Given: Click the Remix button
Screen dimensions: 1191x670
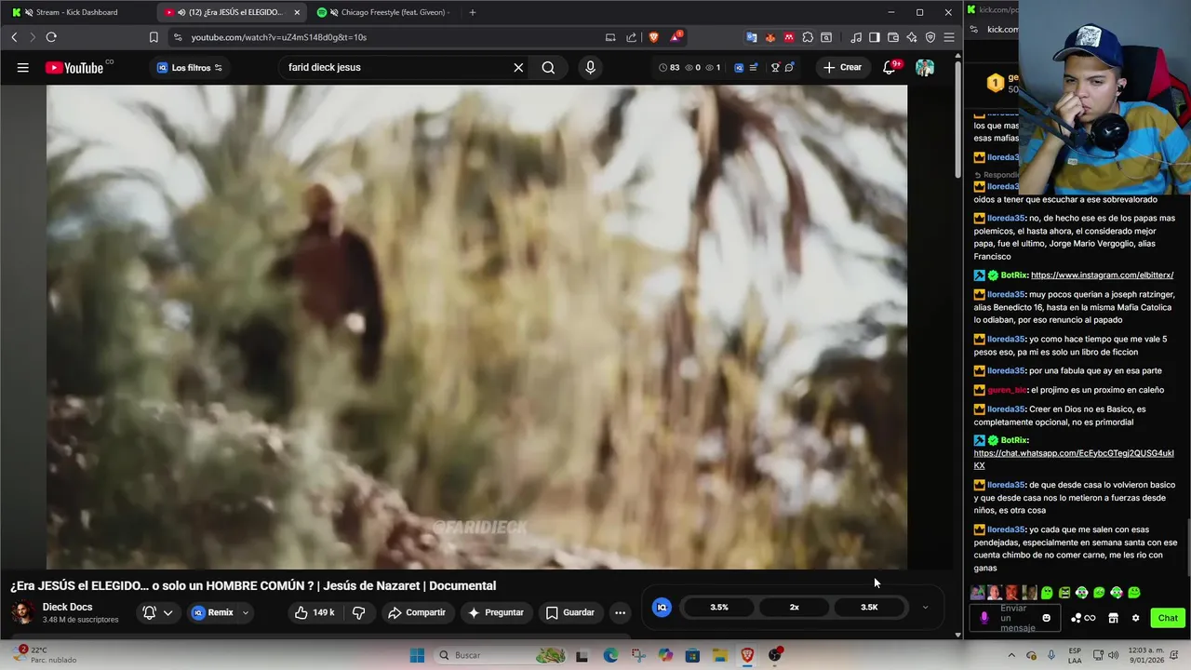Looking at the screenshot, I should pyautogui.click(x=213, y=612).
